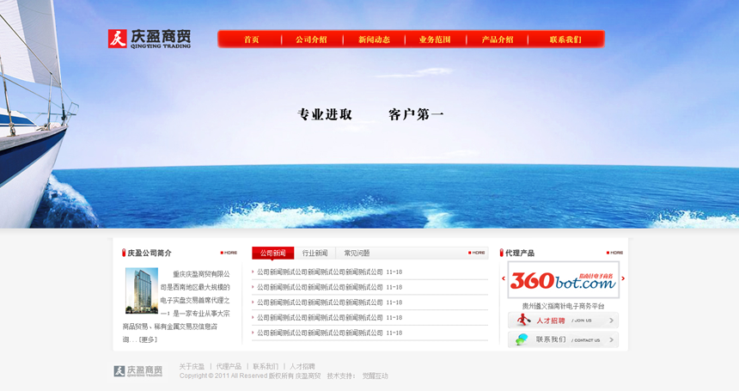
Task: Open 首页 in the red navigation bar
Action: point(251,40)
